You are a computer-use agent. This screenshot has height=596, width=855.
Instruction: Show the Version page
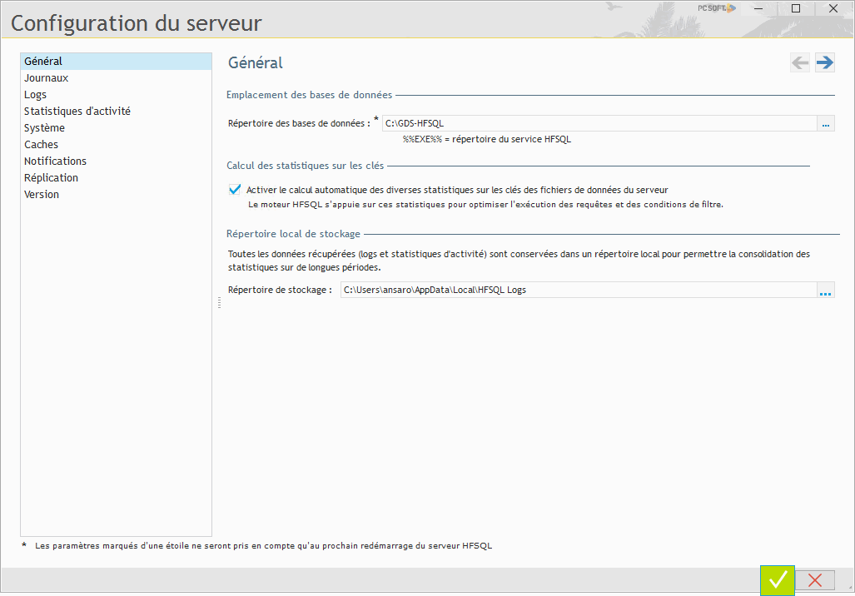tap(42, 195)
